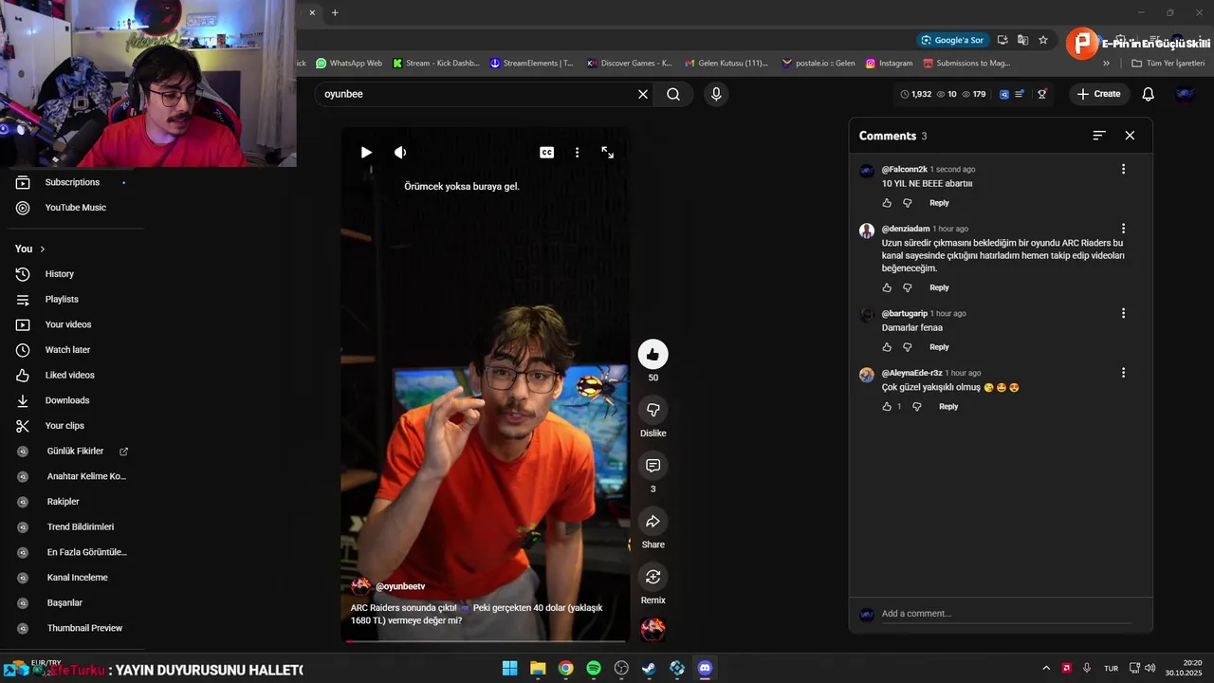Like the @bartugarip comment
The height and width of the screenshot is (683, 1214).
click(x=887, y=347)
